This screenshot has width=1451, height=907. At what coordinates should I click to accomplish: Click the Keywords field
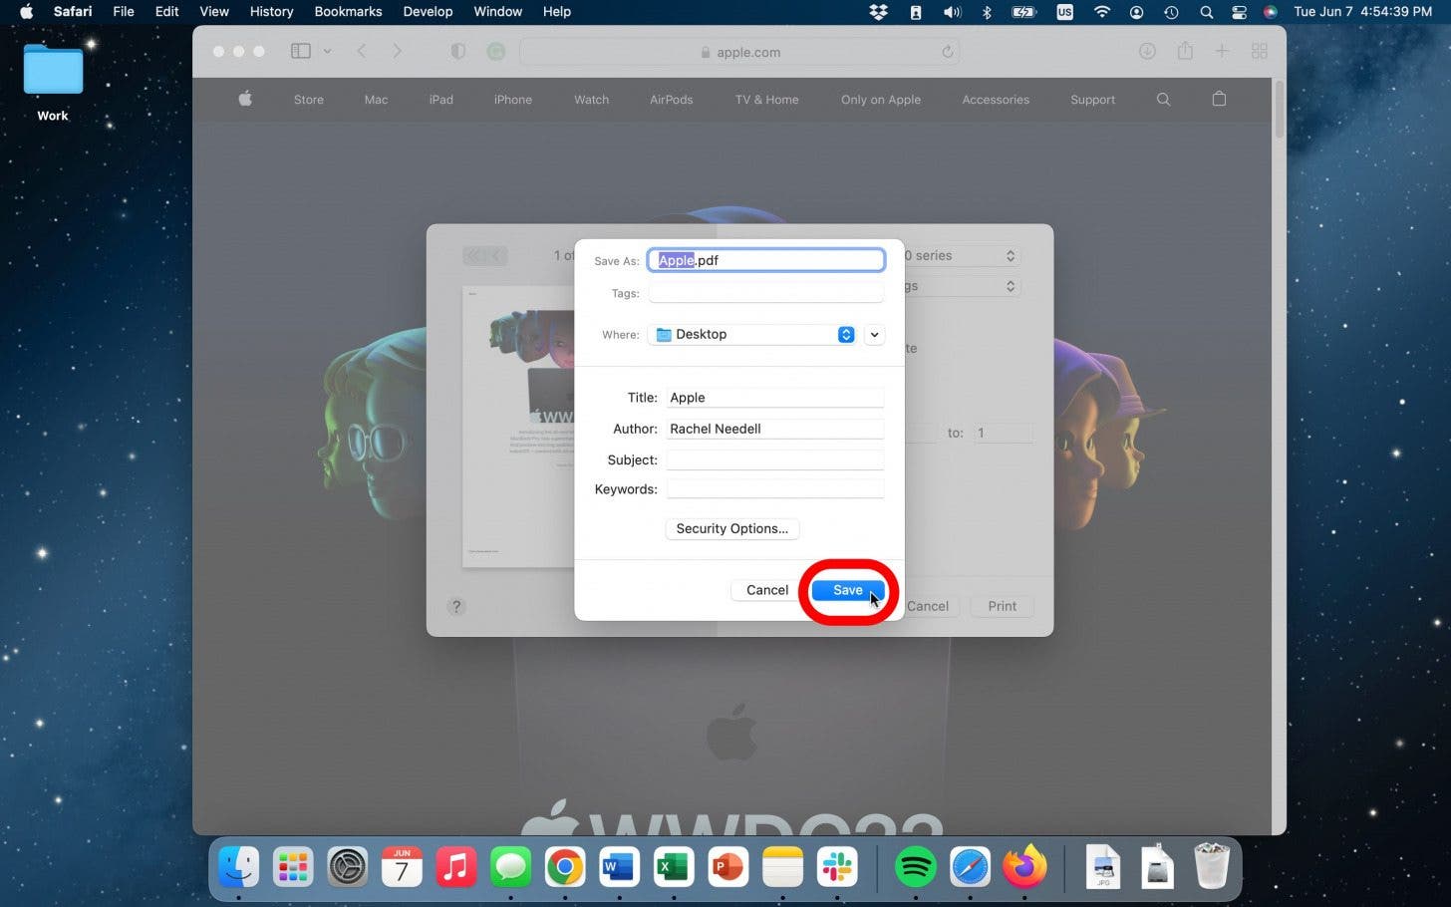774,489
